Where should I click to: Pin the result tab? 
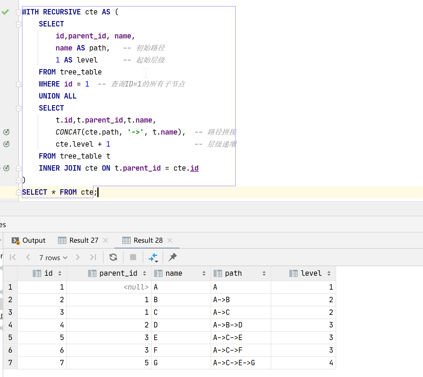click(x=173, y=257)
